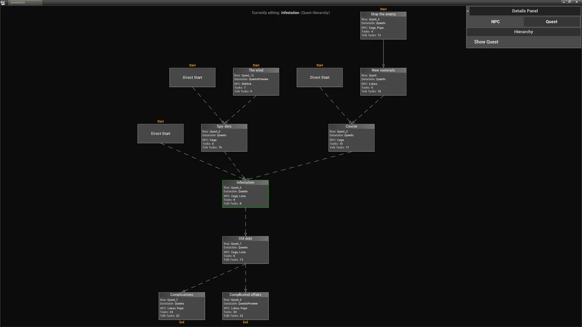The image size is (582, 327).
Task: Click the Show Quest button
Action: point(486,42)
